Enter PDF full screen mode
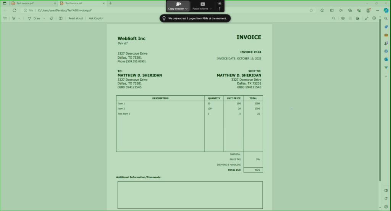The image size is (391, 211). click(367, 18)
